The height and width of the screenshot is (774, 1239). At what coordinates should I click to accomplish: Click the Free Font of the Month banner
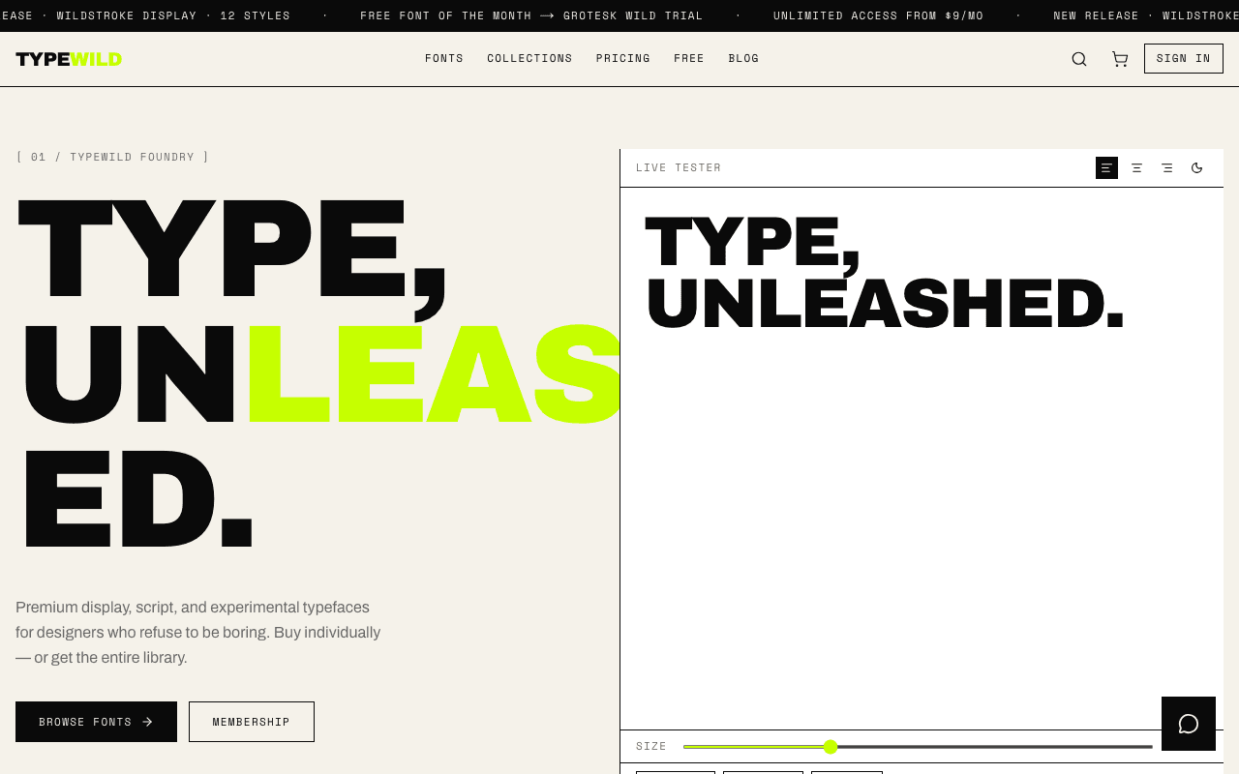531,15
